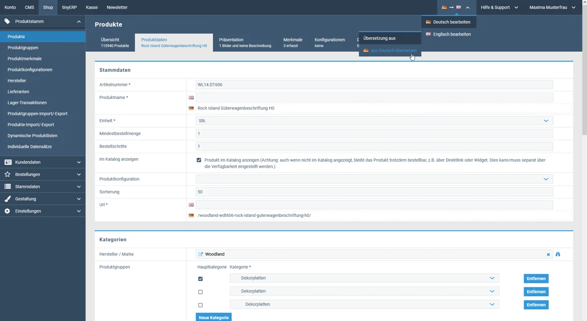Open the Produktkonfiguration dropdown

point(374,179)
